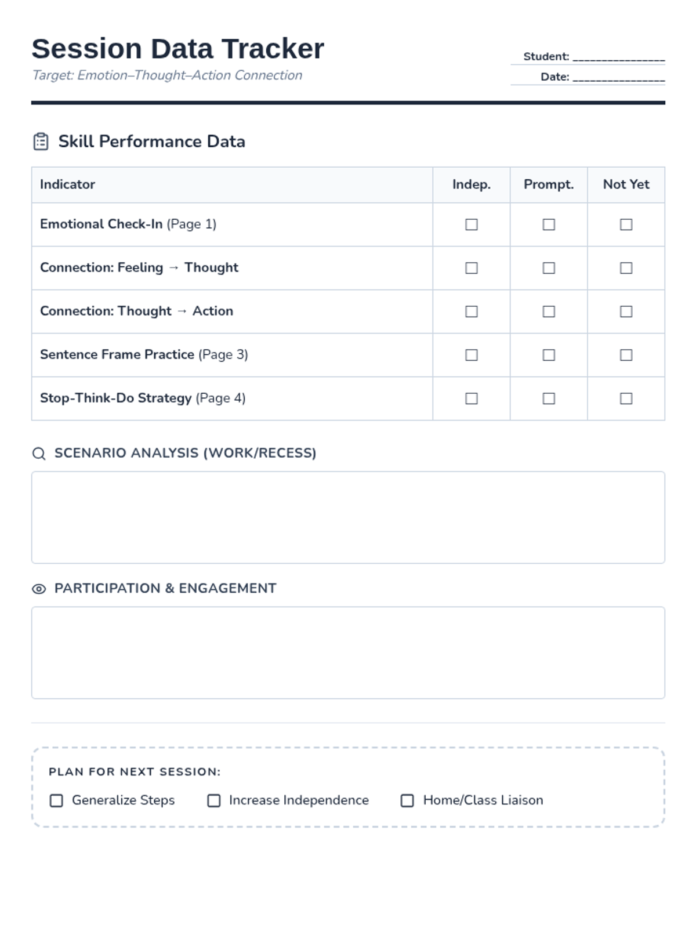
Task: Mark Sentence Frame Practice as Prompt.
Action: (549, 355)
